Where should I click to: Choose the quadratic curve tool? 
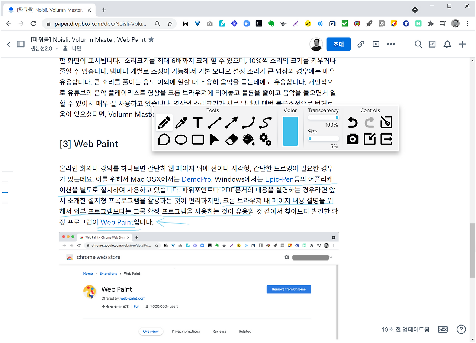[x=248, y=122]
